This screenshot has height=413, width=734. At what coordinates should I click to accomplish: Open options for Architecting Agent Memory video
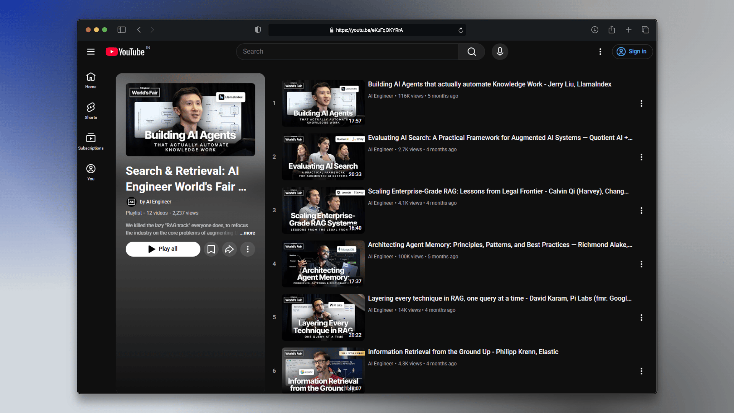641,264
